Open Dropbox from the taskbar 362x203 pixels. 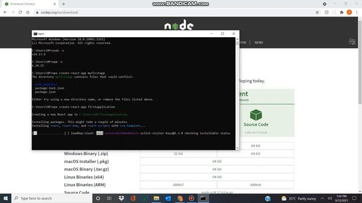121,198
